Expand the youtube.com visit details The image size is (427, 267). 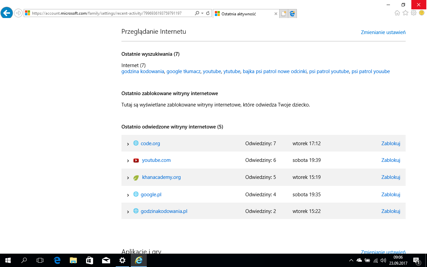pyautogui.click(x=128, y=161)
